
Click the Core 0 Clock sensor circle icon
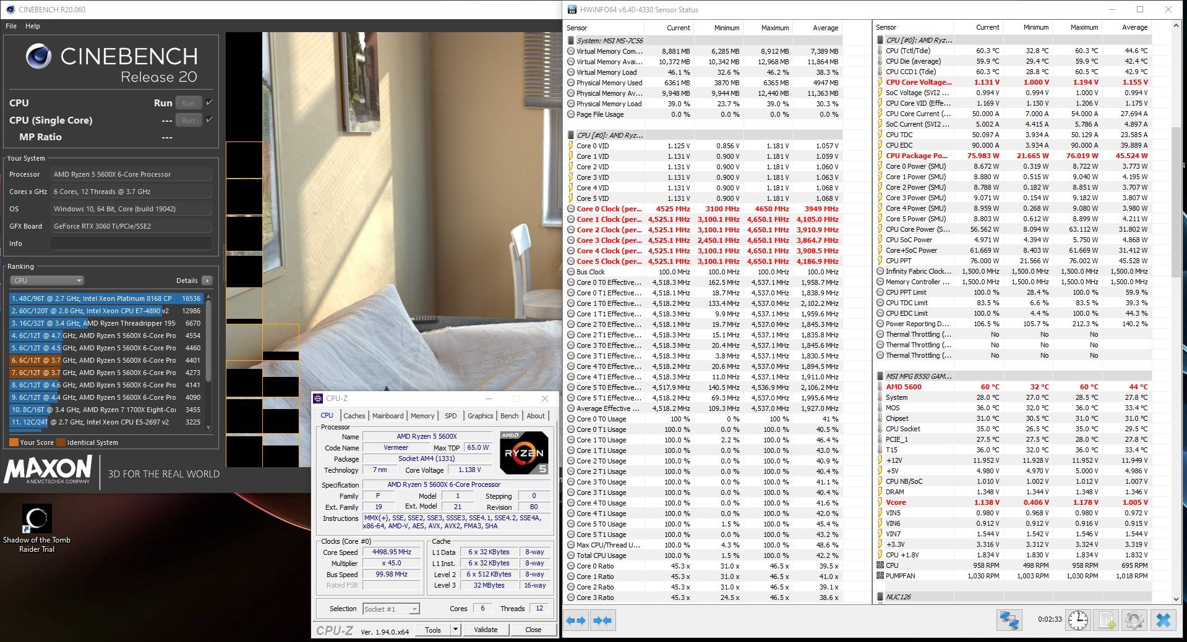[571, 209]
